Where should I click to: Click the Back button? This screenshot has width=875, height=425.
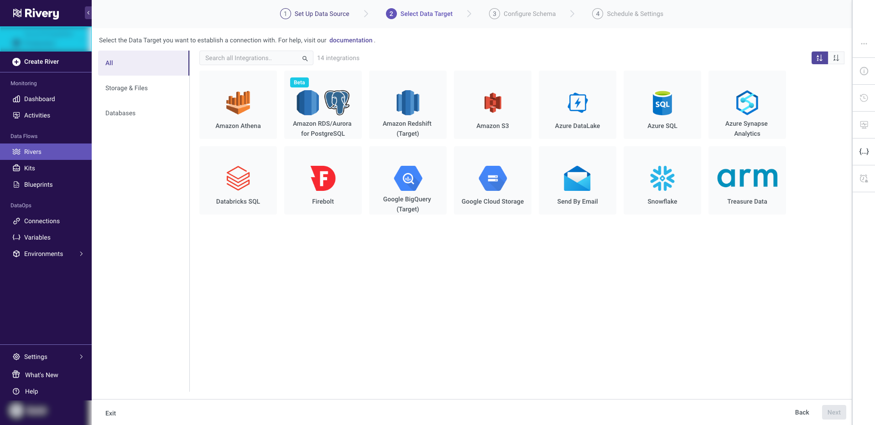[802, 412]
